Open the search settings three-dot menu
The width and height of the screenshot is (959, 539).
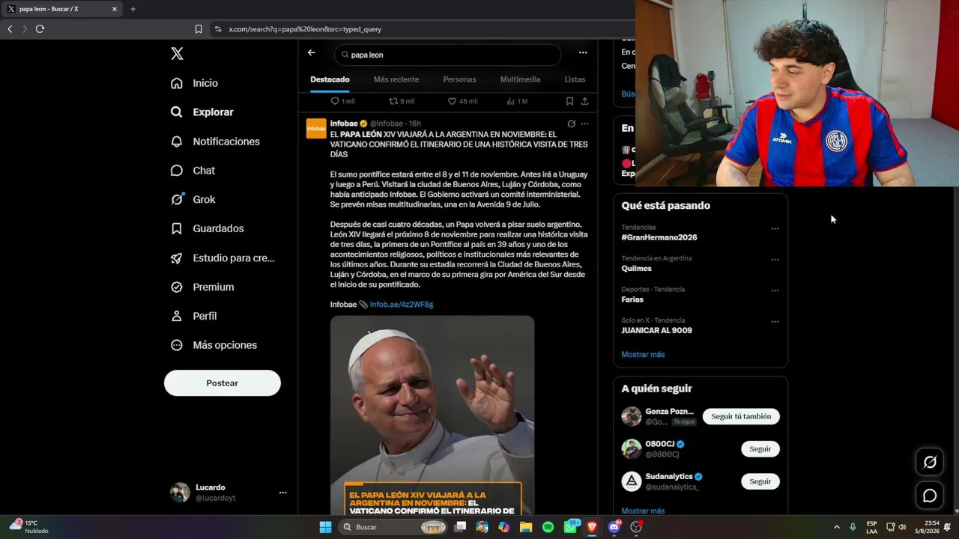(583, 53)
